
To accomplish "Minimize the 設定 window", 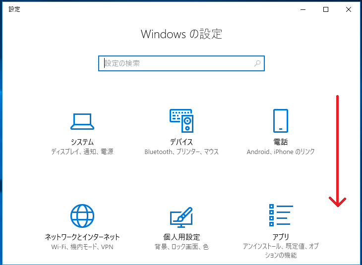I will point(303,9).
